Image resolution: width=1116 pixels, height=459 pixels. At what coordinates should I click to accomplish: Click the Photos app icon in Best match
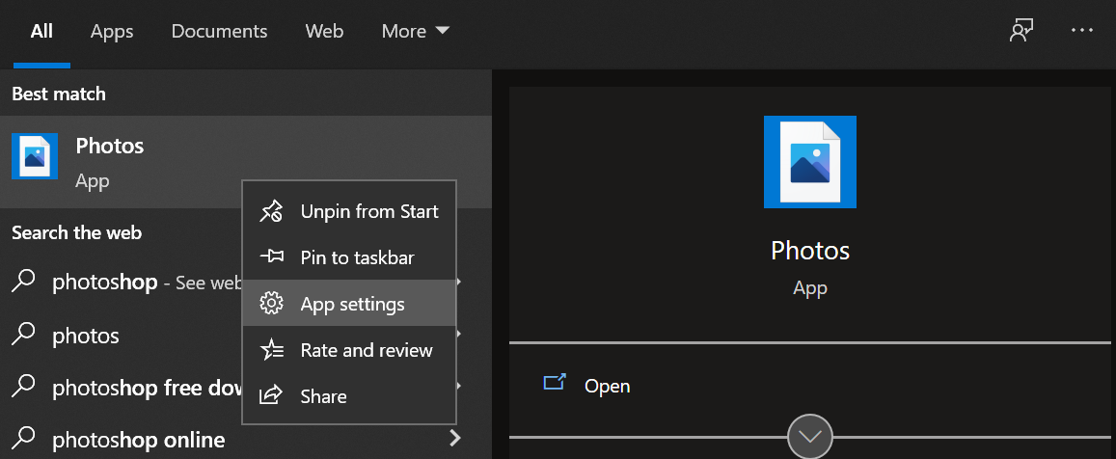point(35,156)
